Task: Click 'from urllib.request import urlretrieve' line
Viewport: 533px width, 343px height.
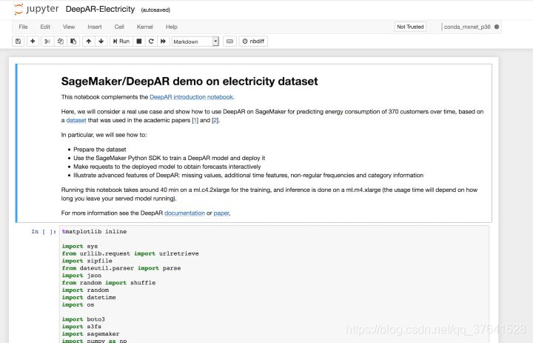Action: (x=130, y=253)
